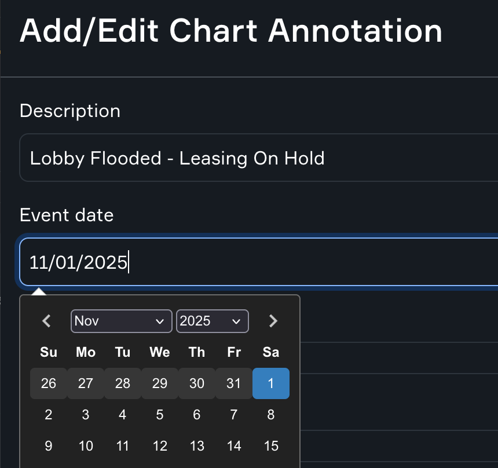
Task: Select October 29 in the Wednesday column
Action: click(159, 383)
